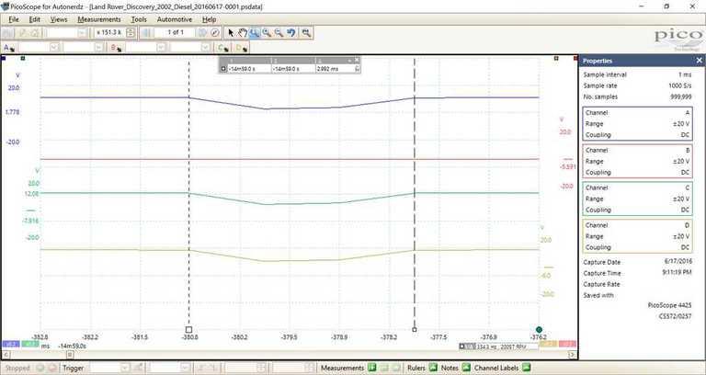Click the right time ruler handle on axis

(x=415, y=328)
